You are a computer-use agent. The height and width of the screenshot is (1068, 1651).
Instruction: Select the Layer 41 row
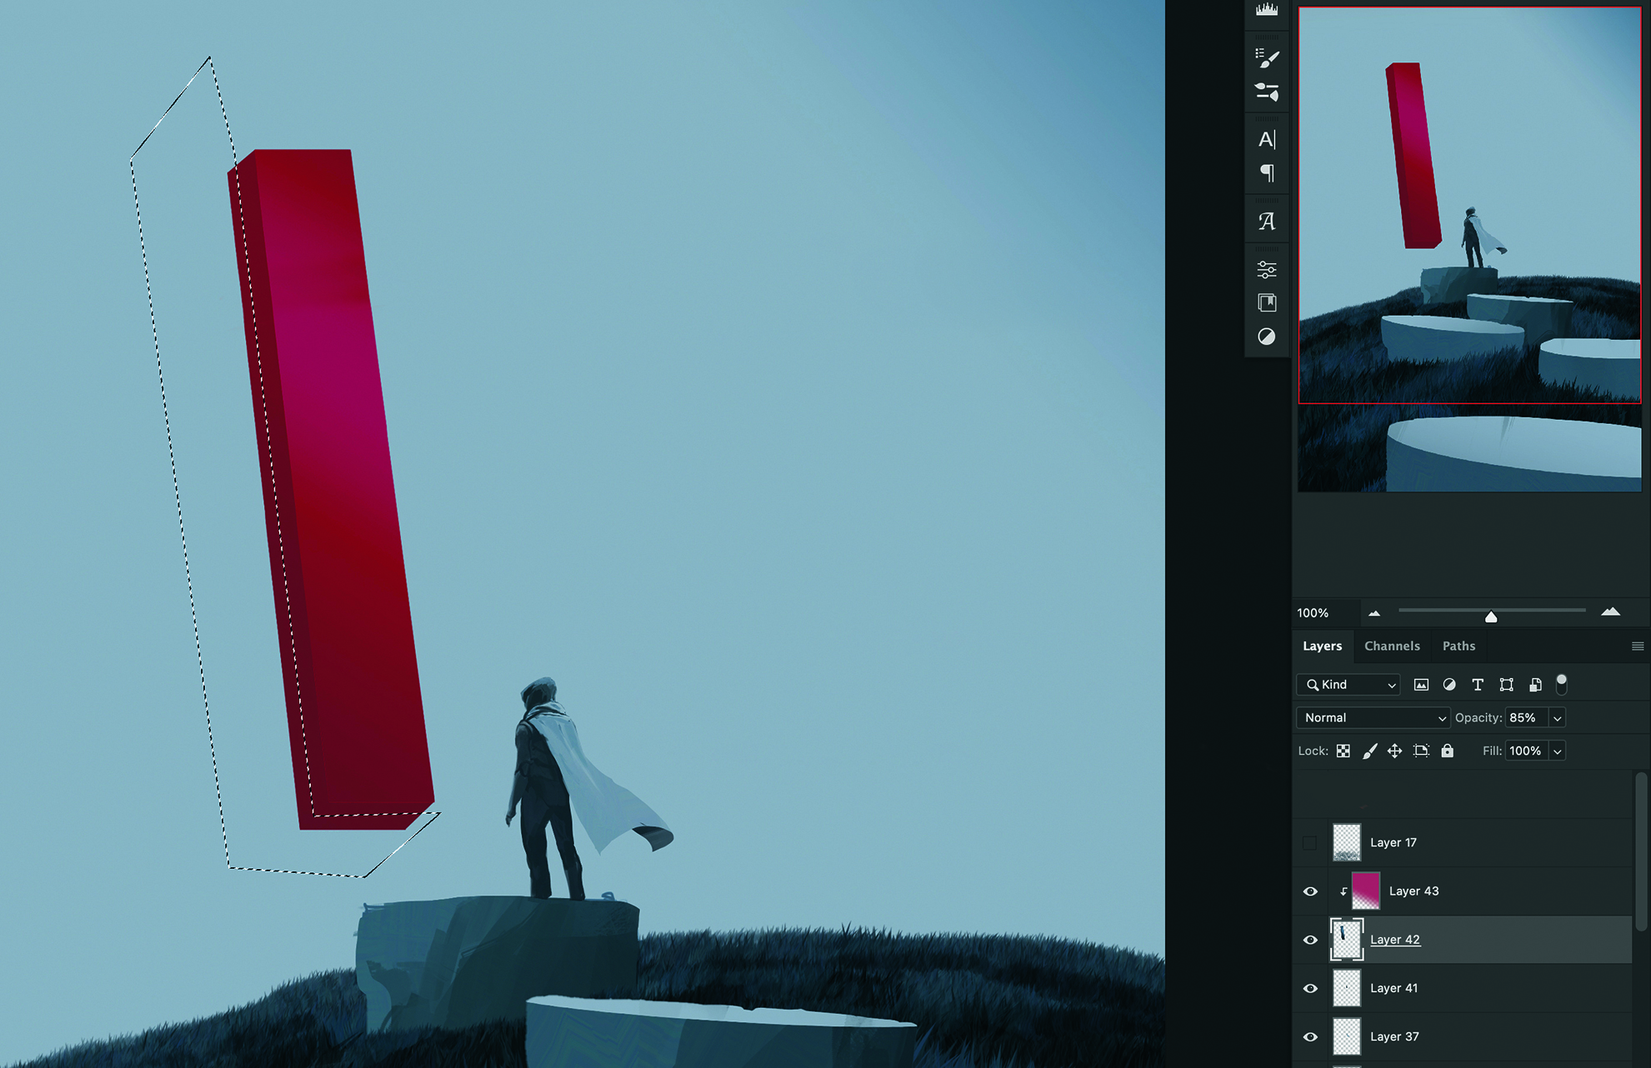point(1463,988)
